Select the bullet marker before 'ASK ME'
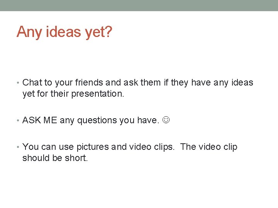The height and width of the screenshot is (208, 278). pyautogui.click(x=18, y=120)
